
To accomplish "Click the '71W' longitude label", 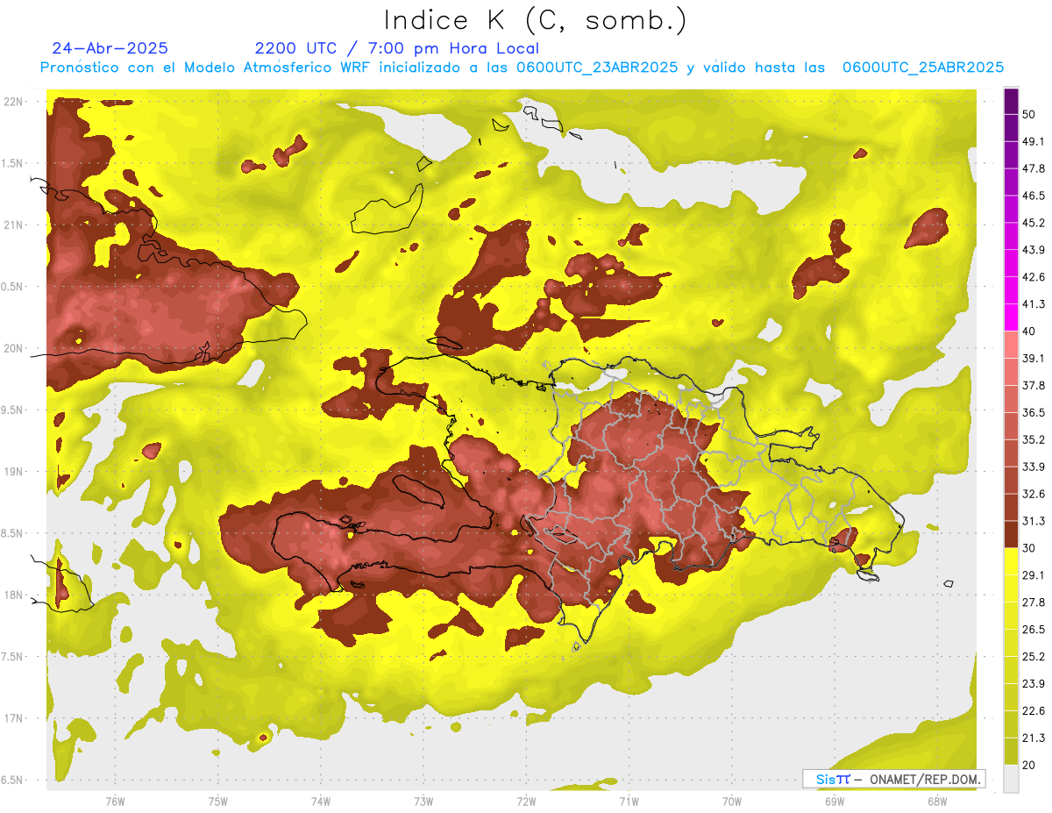I will click(629, 801).
